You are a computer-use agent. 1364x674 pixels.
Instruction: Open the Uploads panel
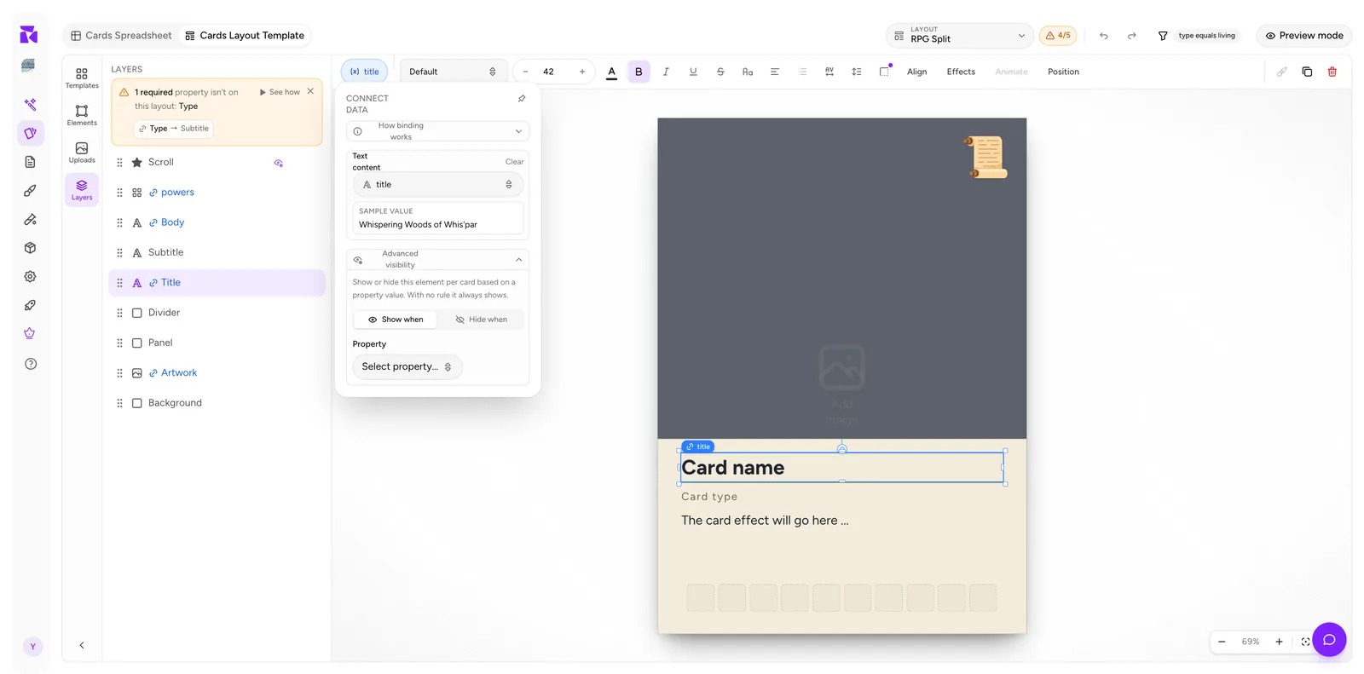tap(82, 153)
